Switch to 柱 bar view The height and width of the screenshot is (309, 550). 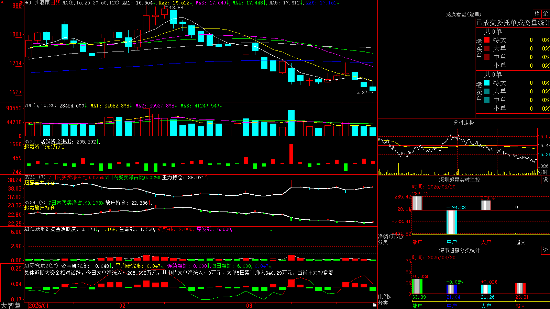537,14
